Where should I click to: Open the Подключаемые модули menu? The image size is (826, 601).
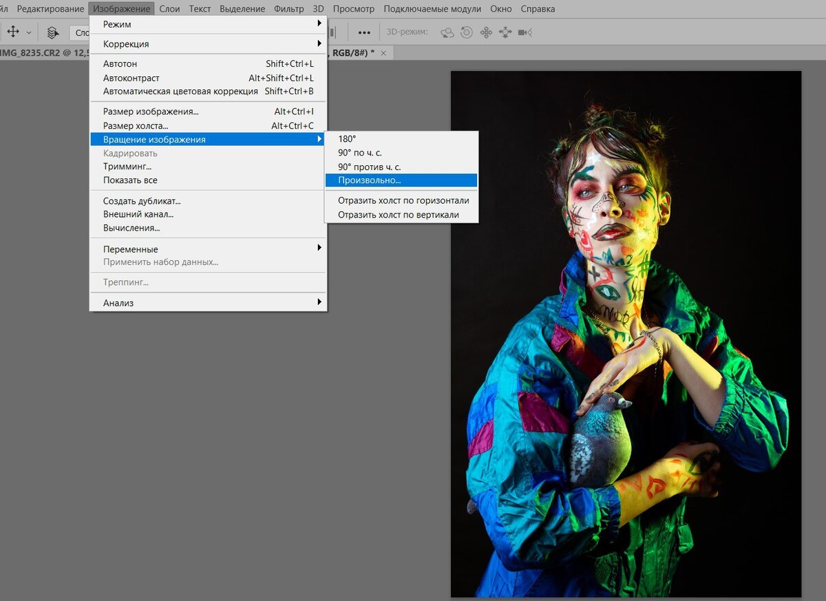click(432, 9)
